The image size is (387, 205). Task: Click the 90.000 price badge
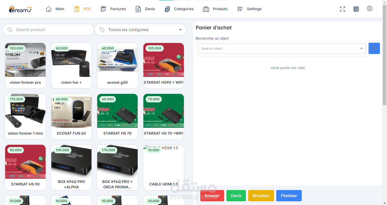[x=16, y=150]
